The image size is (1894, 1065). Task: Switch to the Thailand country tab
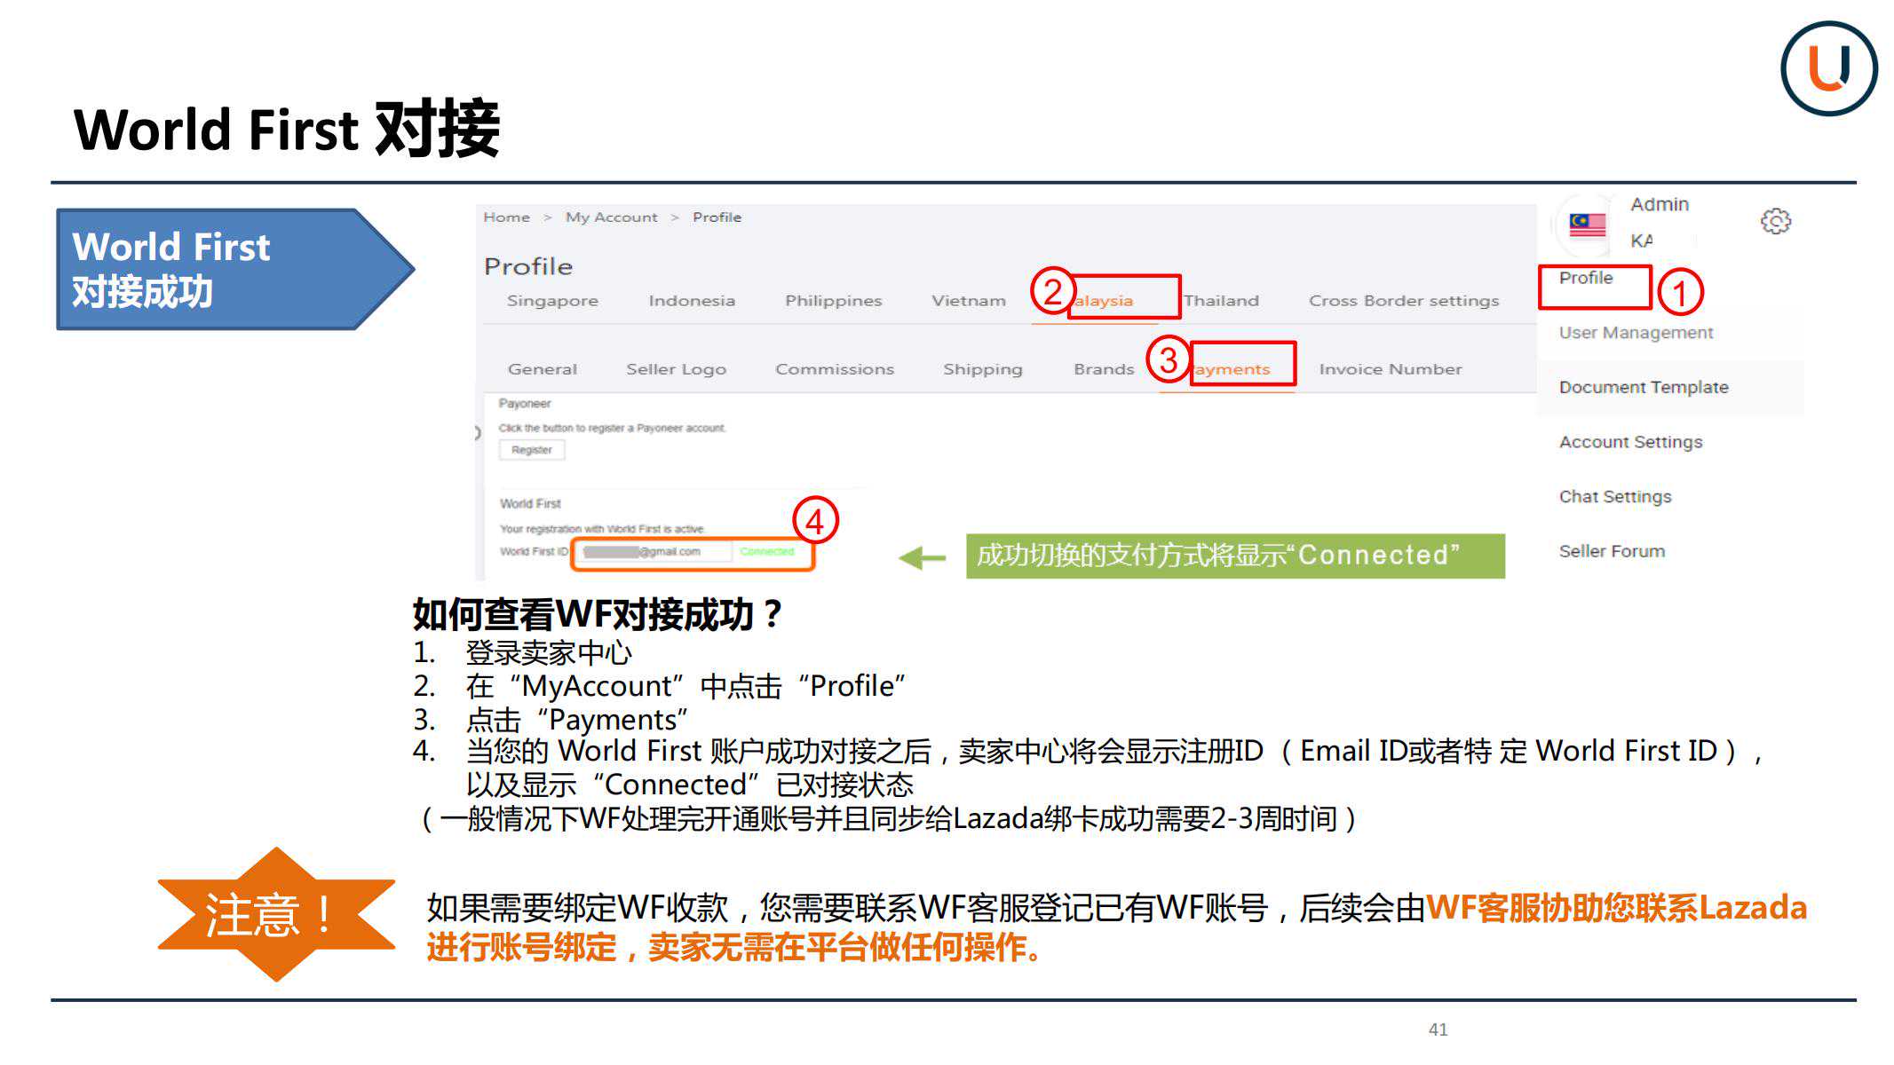[x=1221, y=301]
